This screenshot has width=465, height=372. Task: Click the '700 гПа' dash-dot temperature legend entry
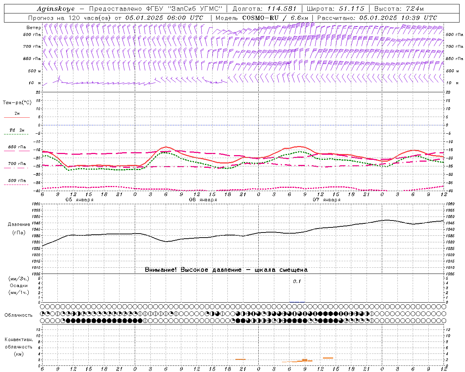tap(17, 164)
